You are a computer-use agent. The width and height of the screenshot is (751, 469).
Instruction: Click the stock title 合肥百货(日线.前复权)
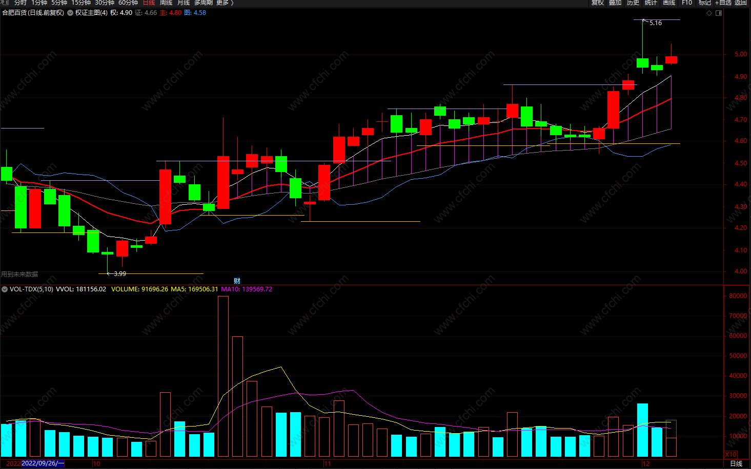point(33,13)
